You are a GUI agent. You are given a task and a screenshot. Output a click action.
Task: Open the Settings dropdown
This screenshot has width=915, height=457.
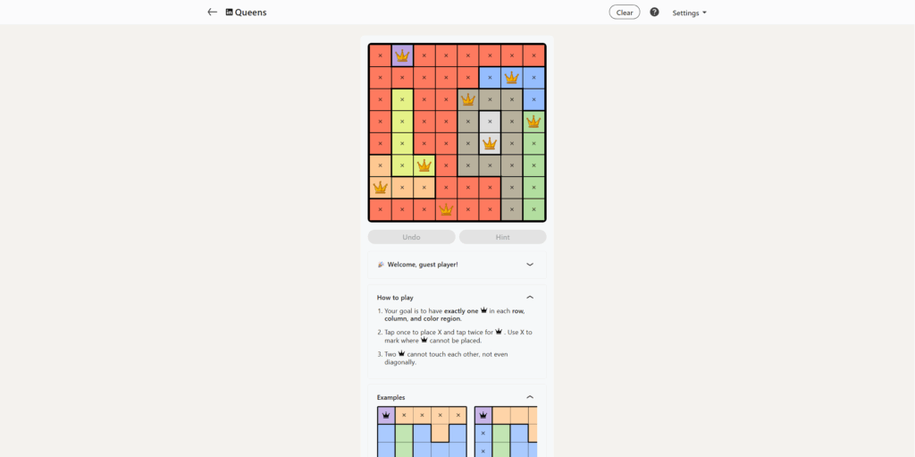[x=689, y=13]
